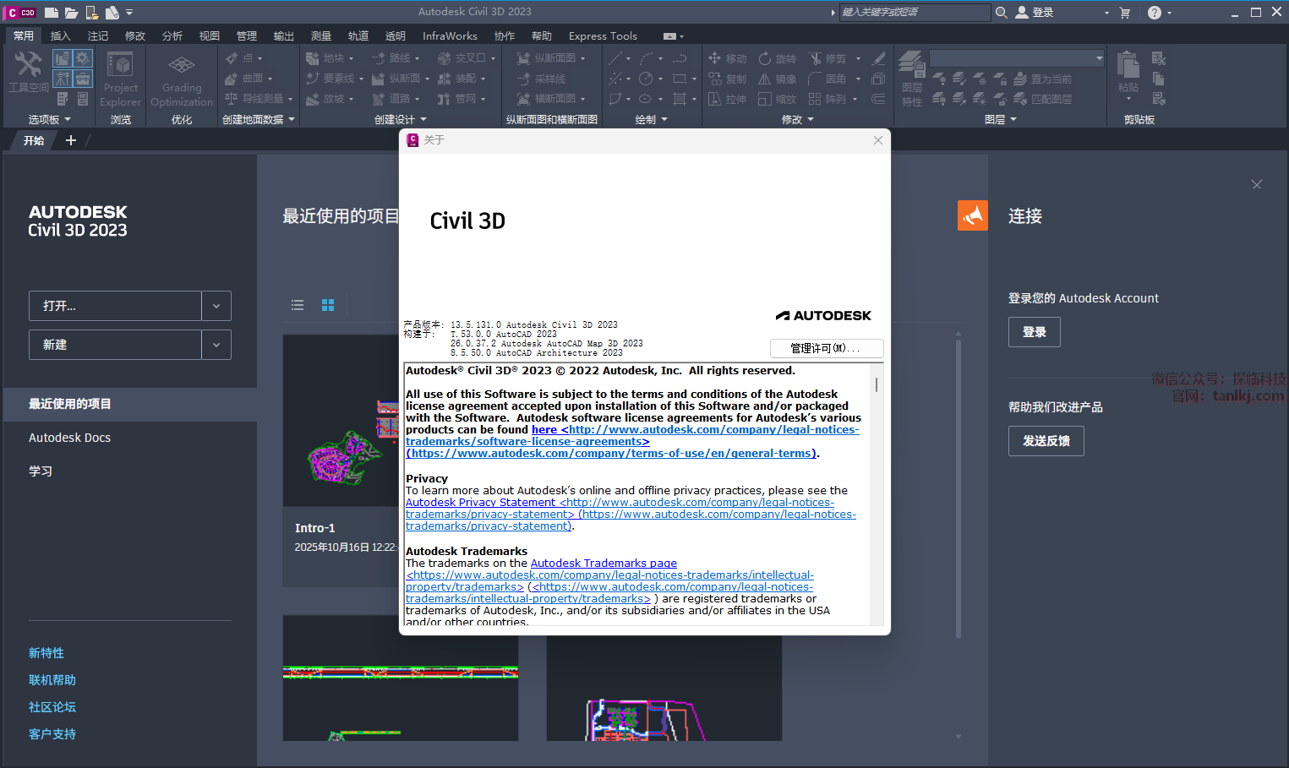Click the 发送反馈 send feedback button
1289x768 pixels.
(x=1046, y=441)
